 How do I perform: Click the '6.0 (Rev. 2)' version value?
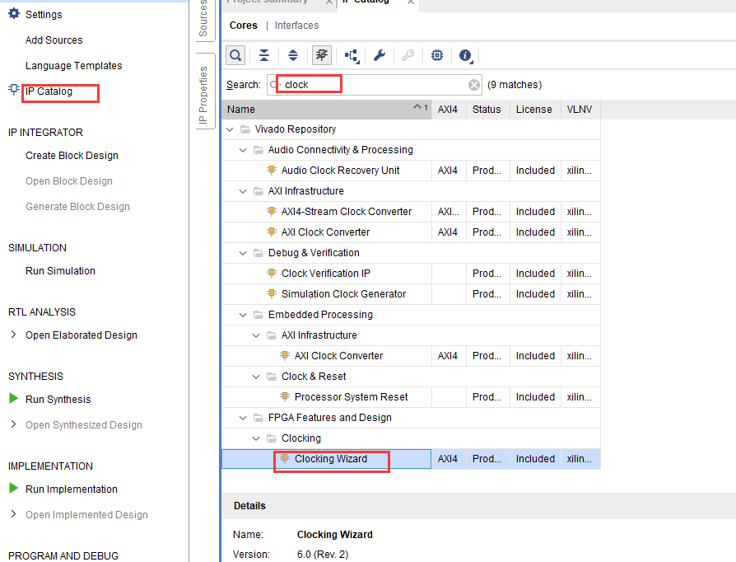point(323,555)
